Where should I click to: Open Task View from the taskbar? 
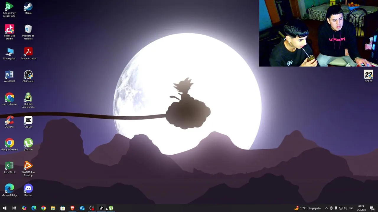point(14,208)
